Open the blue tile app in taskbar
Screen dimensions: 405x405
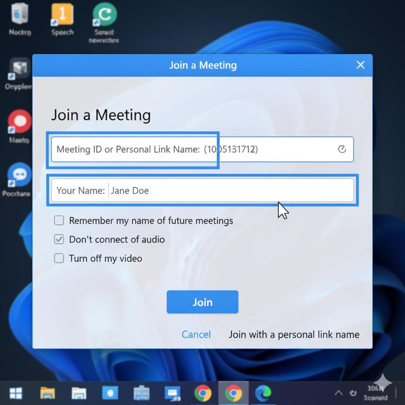[x=110, y=393]
